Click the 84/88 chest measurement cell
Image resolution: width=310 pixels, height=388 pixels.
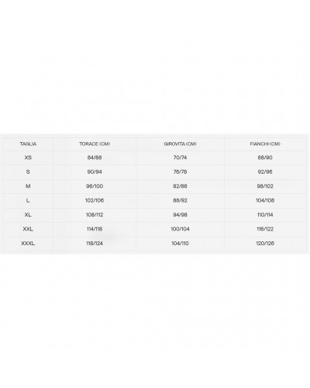pyautogui.click(x=95, y=158)
